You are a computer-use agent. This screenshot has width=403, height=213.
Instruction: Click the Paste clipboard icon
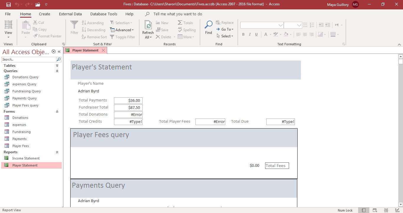(26, 25)
